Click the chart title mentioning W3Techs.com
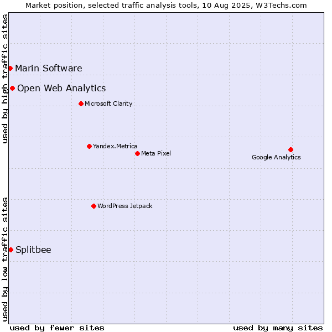The image size is (332, 332). pyautogui.click(x=166, y=6)
